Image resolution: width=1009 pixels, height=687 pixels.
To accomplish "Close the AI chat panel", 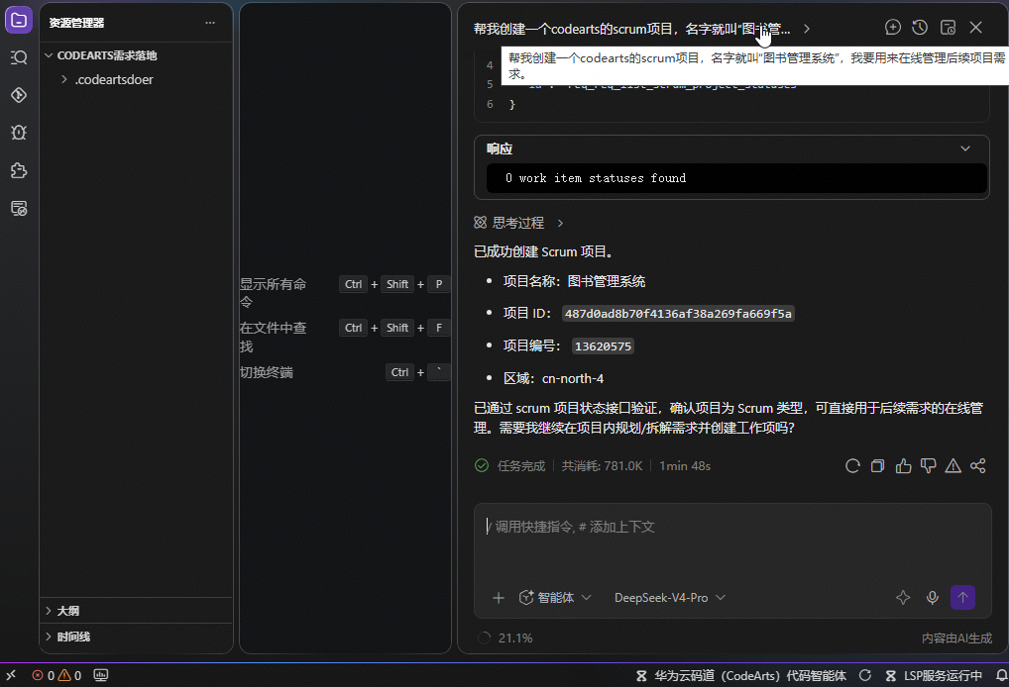I will (975, 27).
